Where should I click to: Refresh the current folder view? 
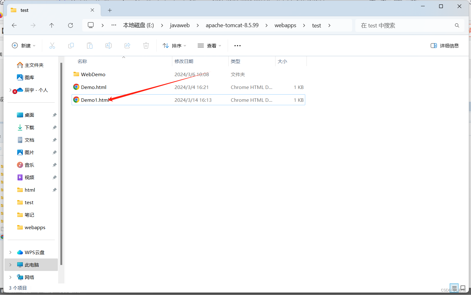71,25
